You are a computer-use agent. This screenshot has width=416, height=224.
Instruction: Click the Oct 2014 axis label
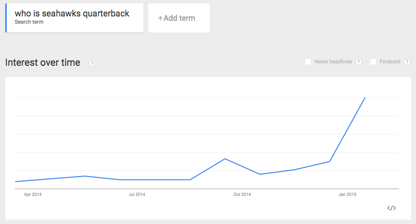pos(242,194)
